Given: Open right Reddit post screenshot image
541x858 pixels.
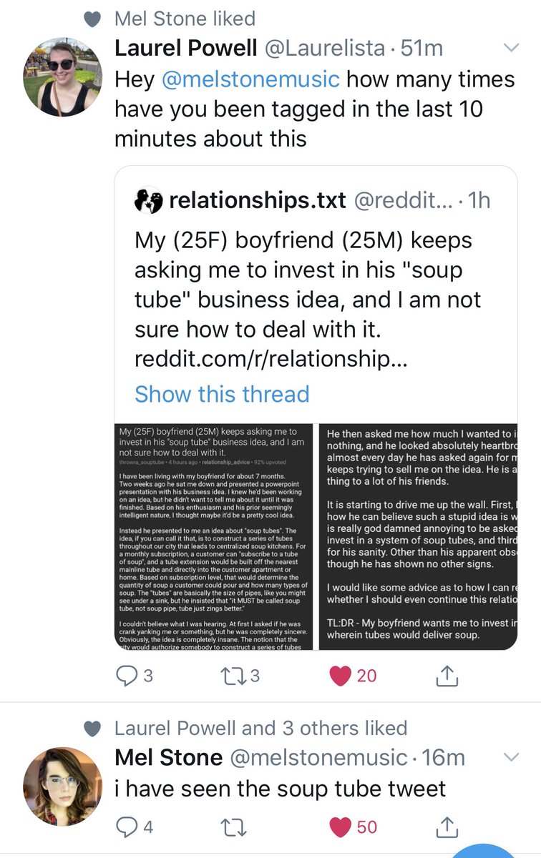Looking at the screenshot, I should tap(418, 536).
